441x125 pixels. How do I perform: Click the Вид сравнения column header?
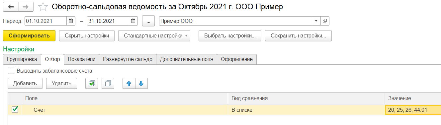[307, 98]
